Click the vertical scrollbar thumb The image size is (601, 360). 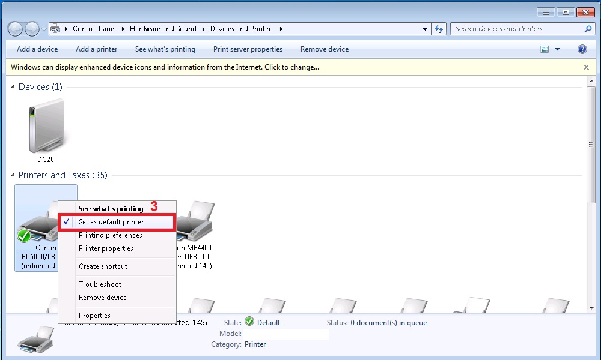[591, 143]
